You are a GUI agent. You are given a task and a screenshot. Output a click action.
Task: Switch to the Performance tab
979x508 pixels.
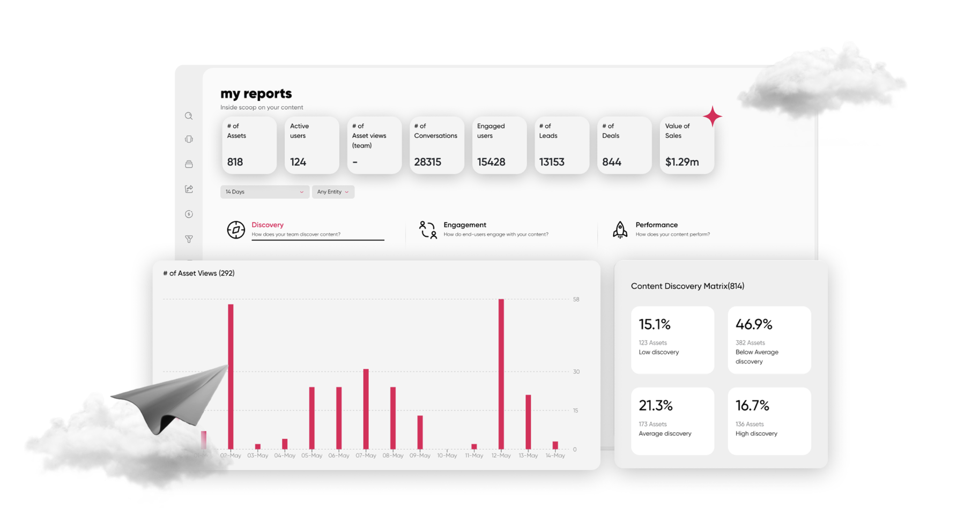coord(657,225)
